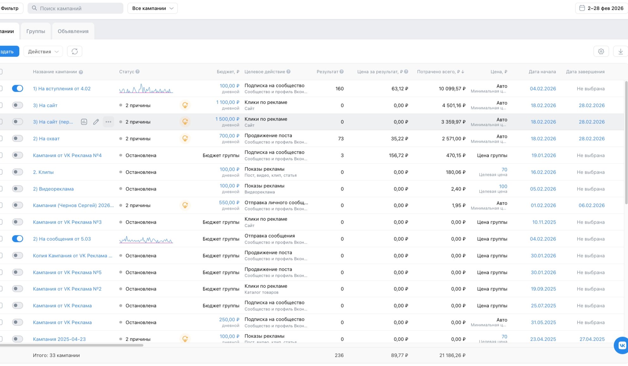Click the 100,00 ₽ budget of '2) Видеореклама'

click(229, 186)
